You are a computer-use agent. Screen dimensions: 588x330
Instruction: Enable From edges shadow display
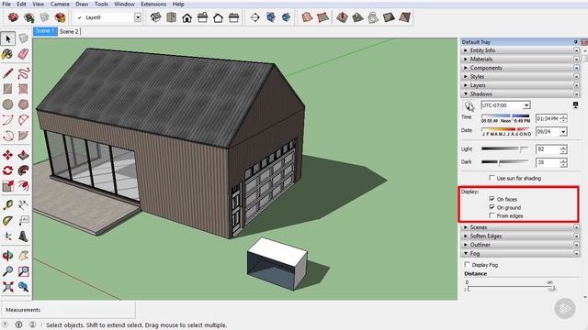[x=492, y=215]
